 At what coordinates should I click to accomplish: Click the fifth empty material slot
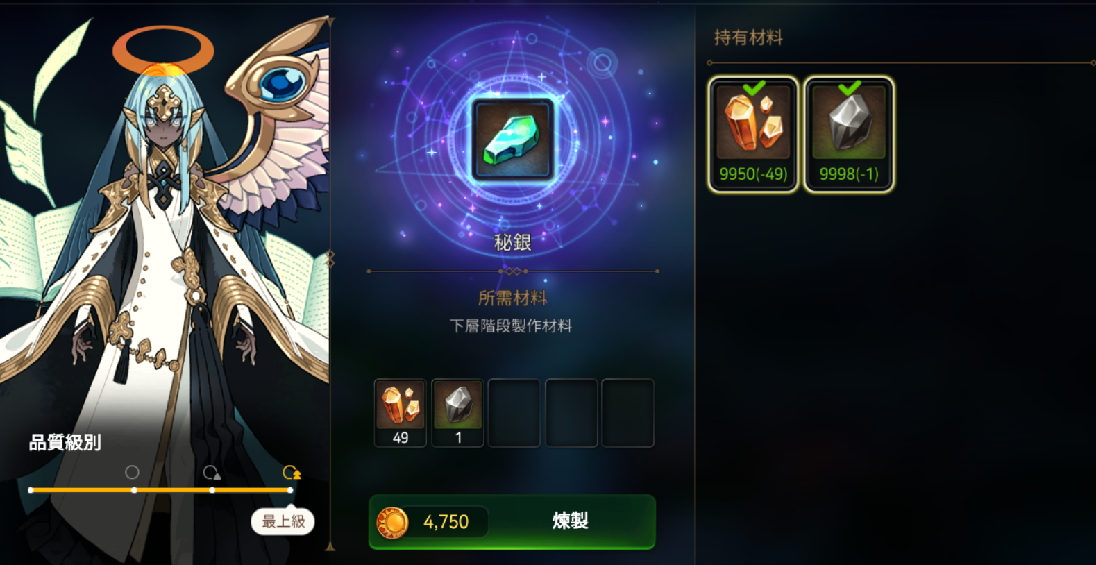tap(628, 413)
